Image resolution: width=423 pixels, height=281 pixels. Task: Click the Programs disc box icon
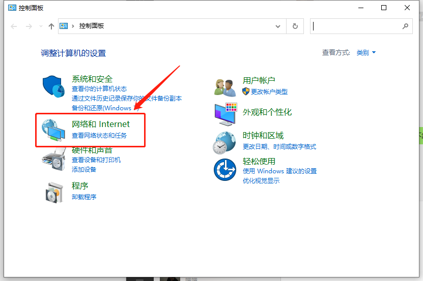54,193
